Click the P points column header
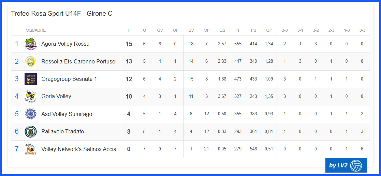 [x=129, y=30]
